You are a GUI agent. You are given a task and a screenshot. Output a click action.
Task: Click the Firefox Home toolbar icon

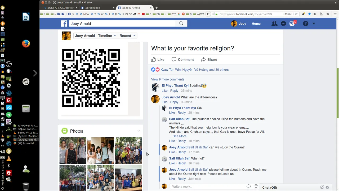click(328, 14)
